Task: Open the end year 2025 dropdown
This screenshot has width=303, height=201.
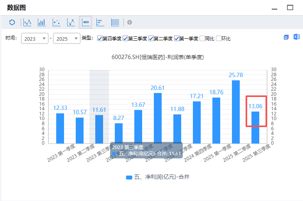Action: 66,39
